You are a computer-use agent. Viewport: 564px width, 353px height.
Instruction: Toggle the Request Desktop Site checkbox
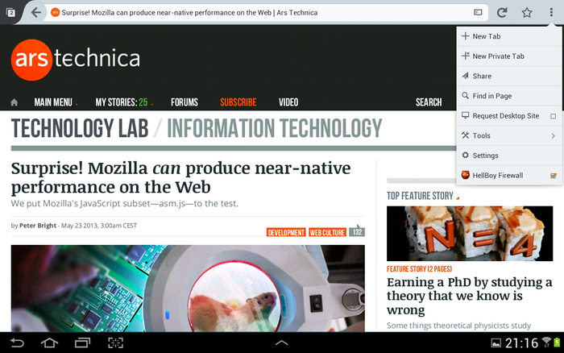tap(554, 116)
